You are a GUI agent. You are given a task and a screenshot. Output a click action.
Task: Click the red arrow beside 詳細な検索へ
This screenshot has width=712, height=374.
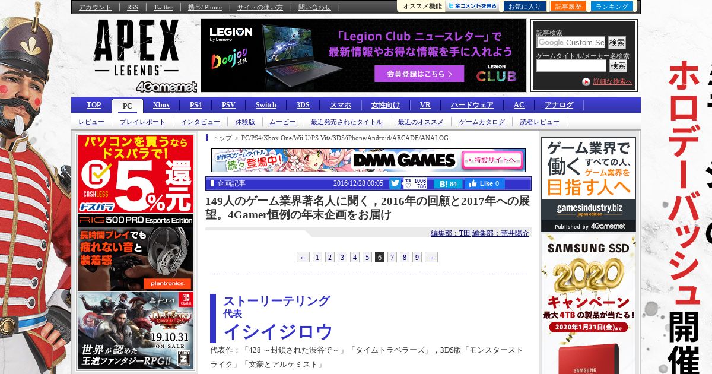coord(586,82)
